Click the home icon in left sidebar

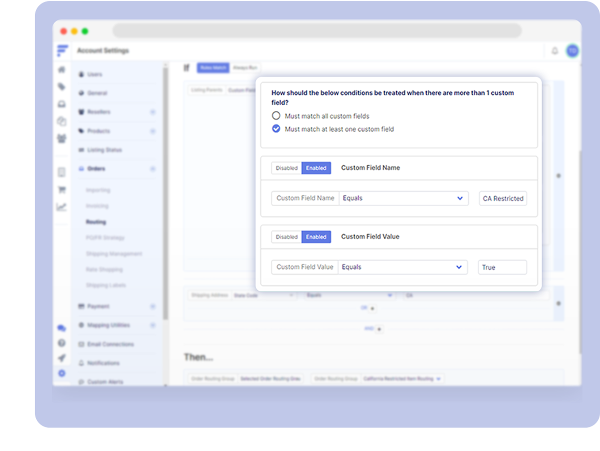[61, 69]
